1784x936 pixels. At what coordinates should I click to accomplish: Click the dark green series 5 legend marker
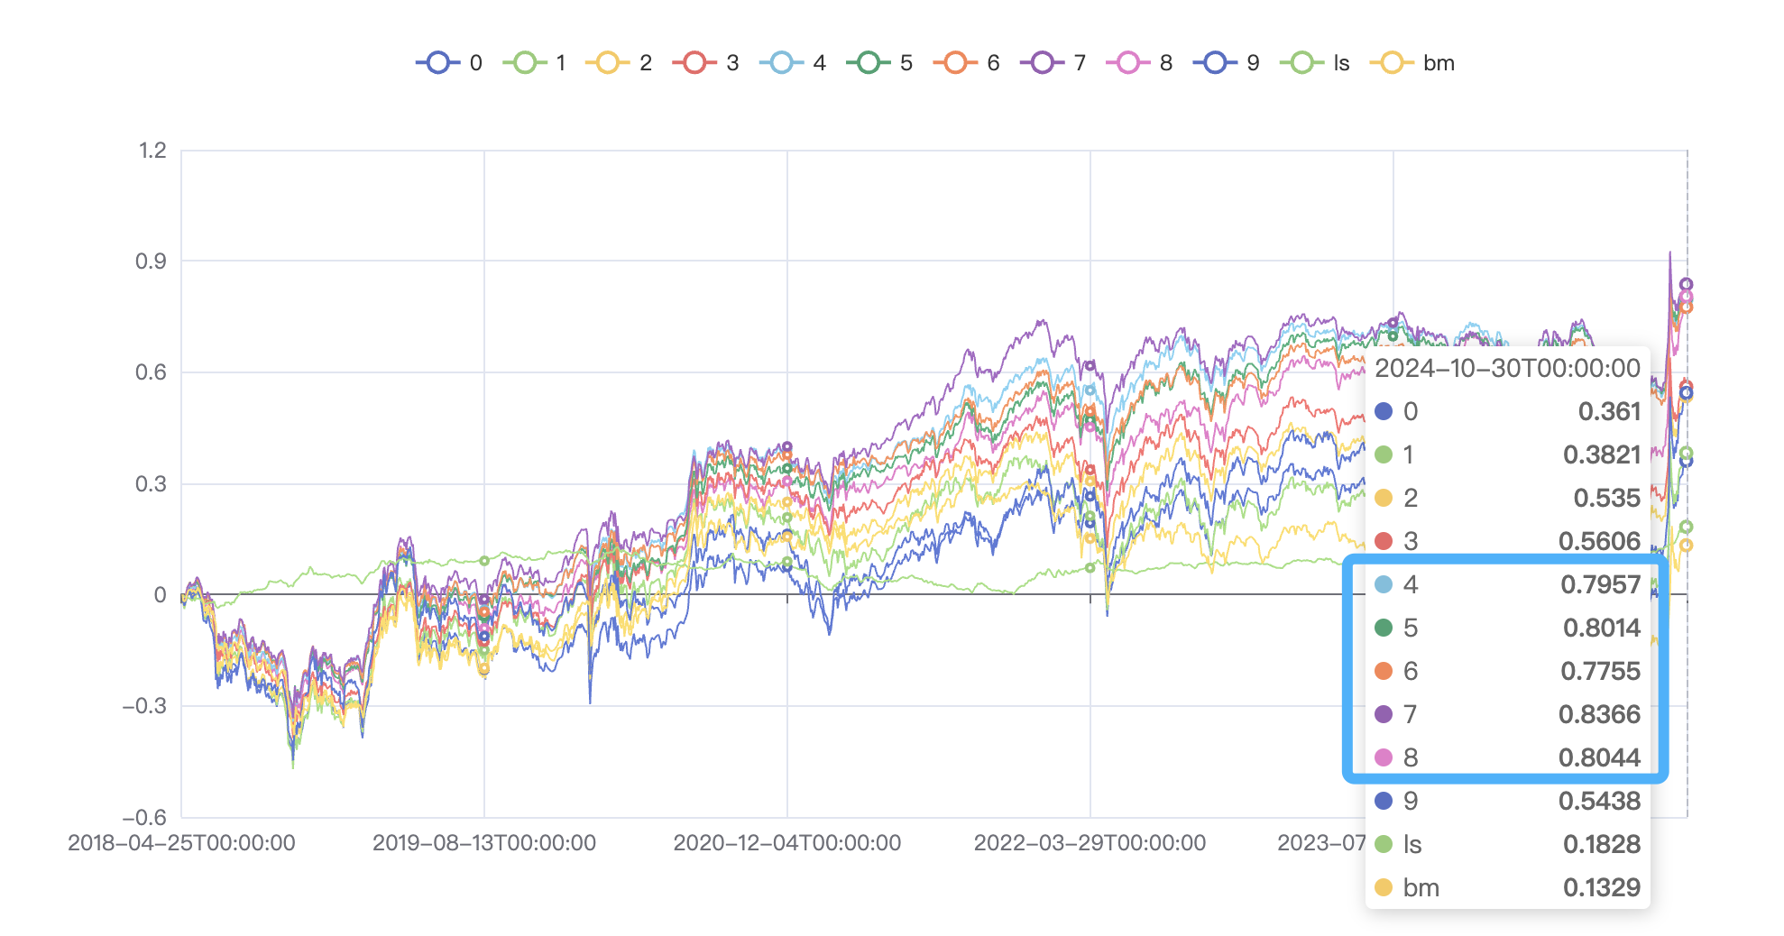pos(869,63)
